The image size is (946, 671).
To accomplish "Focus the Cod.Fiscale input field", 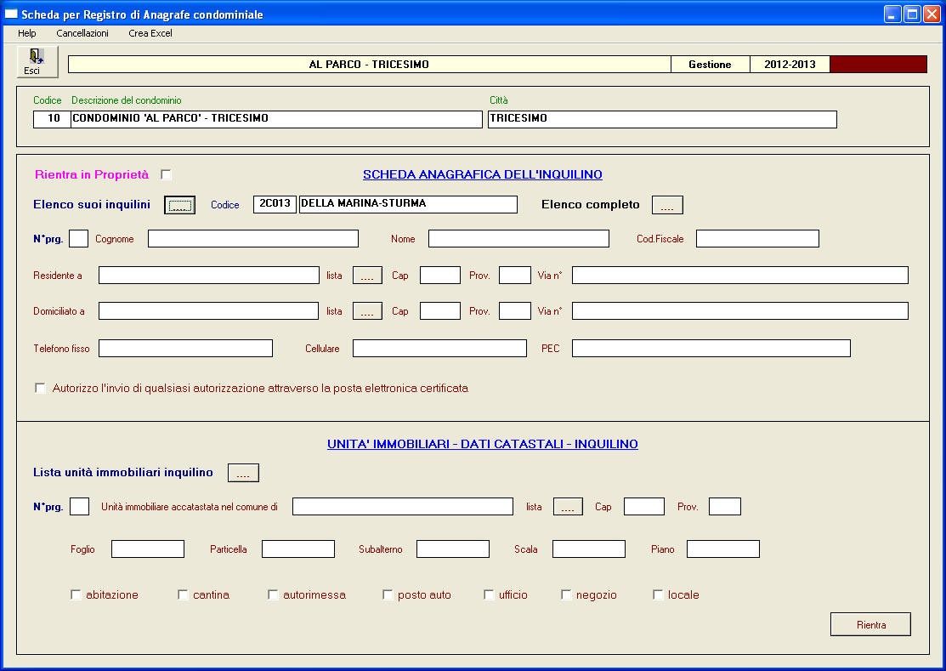I will (758, 239).
